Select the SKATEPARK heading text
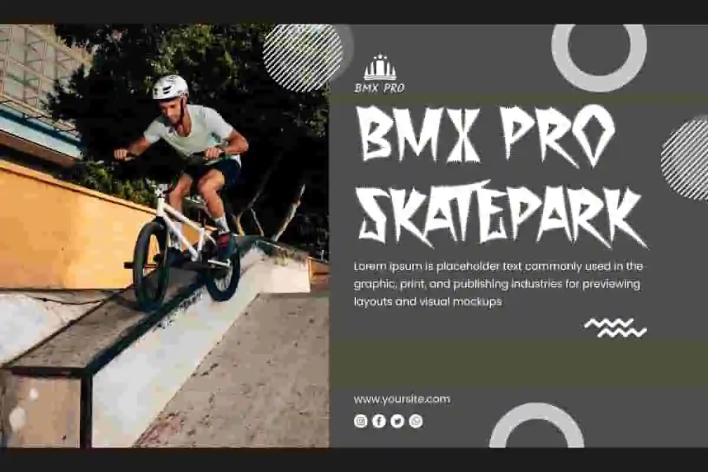This screenshot has width=708, height=472. tap(502, 214)
